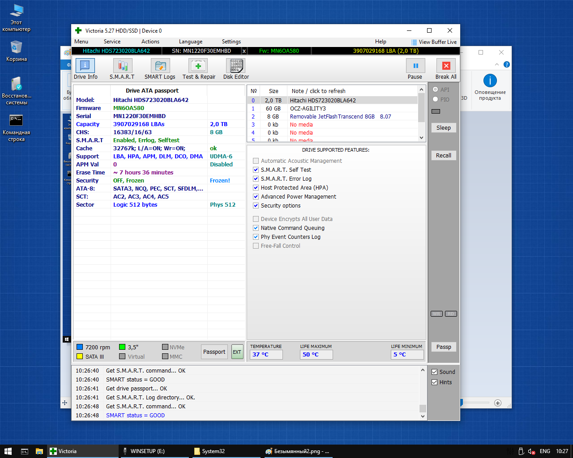
Task: Click the WR button
Action: click(436, 314)
